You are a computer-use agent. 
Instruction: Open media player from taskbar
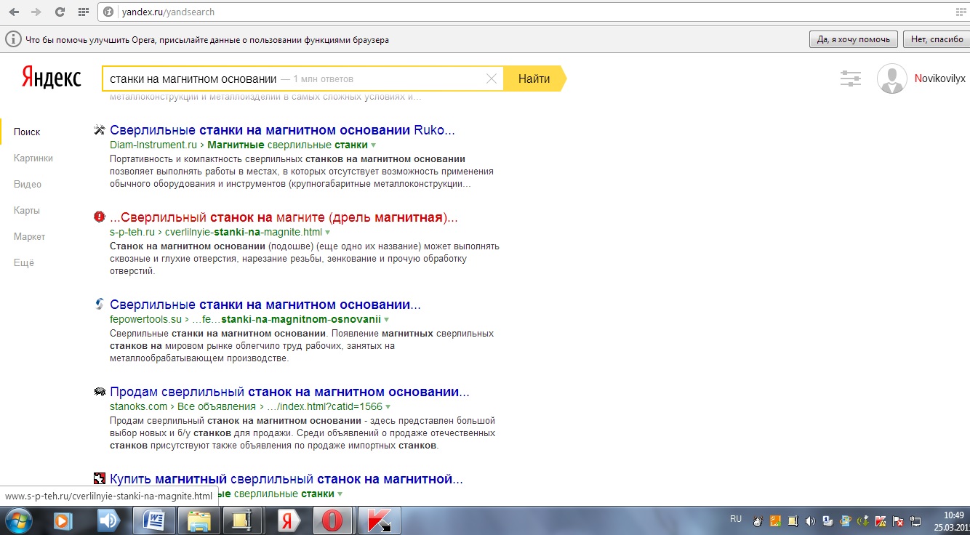[x=64, y=520]
